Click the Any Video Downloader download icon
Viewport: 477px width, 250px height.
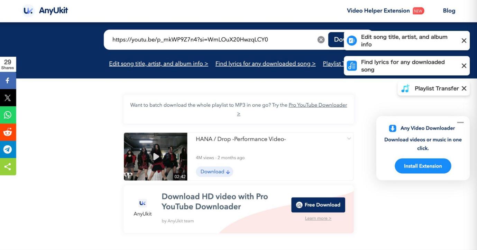click(x=393, y=128)
